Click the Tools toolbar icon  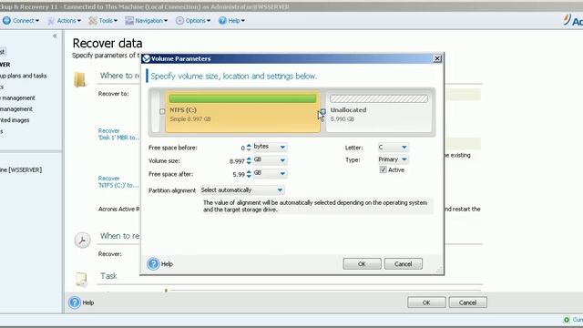coord(93,21)
